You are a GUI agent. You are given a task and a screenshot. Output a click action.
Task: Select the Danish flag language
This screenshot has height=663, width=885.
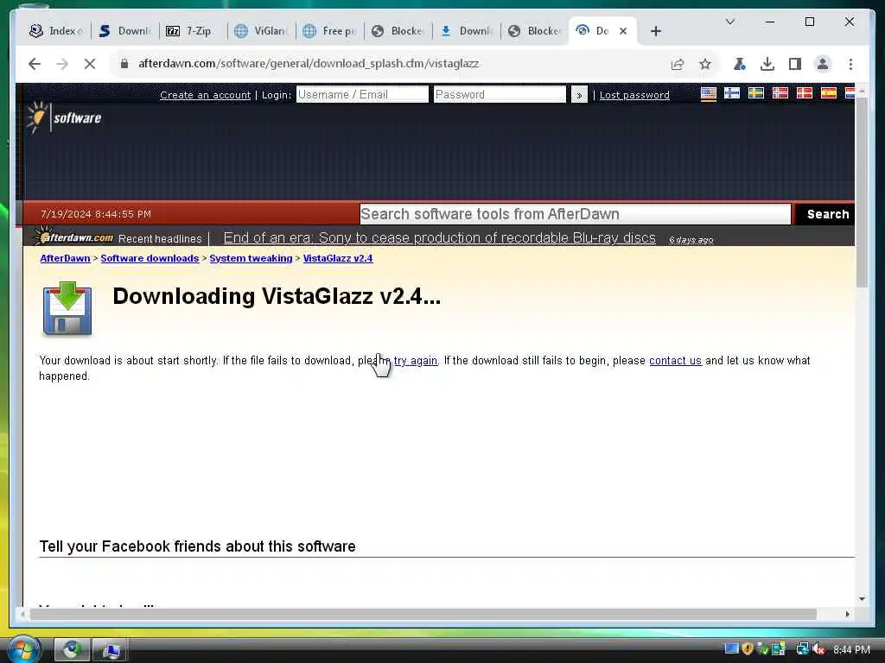click(x=805, y=93)
